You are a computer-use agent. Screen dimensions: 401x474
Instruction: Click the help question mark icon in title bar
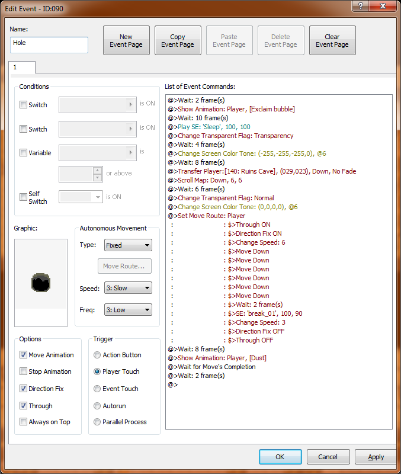pyautogui.click(x=359, y=5)
